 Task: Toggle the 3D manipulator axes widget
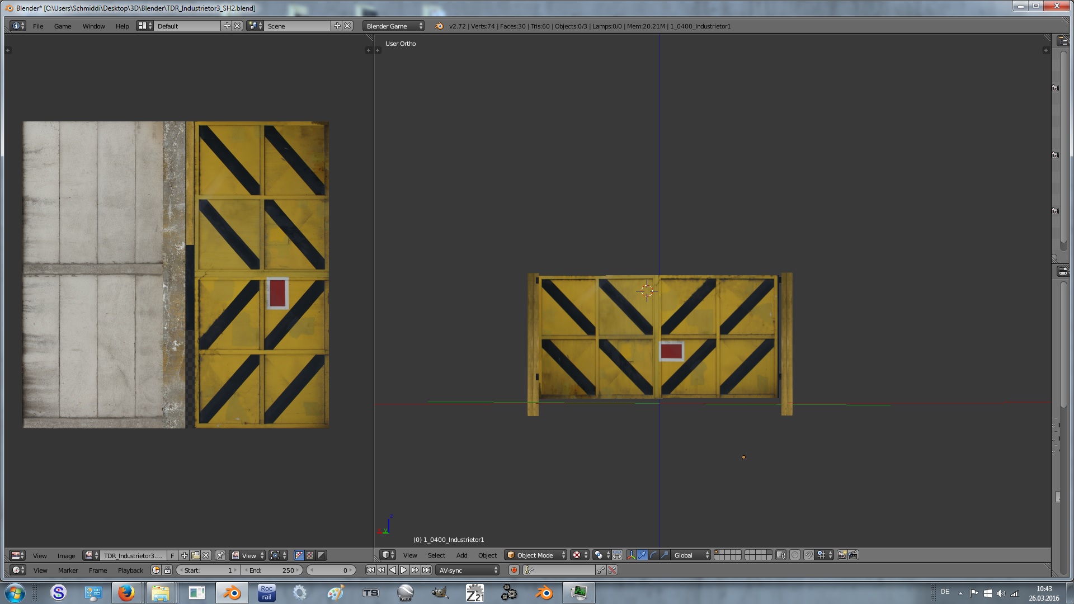pyautogui.click(x=631, y=555)
